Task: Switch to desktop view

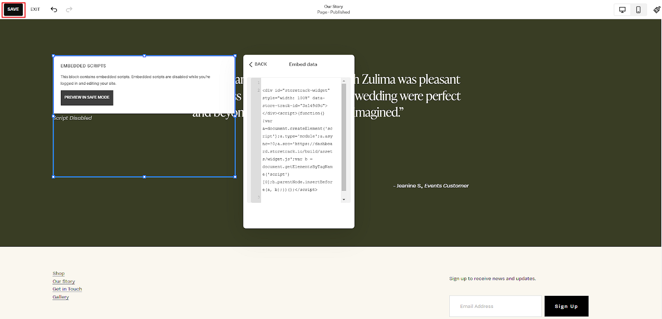Action: pos(622,10)
